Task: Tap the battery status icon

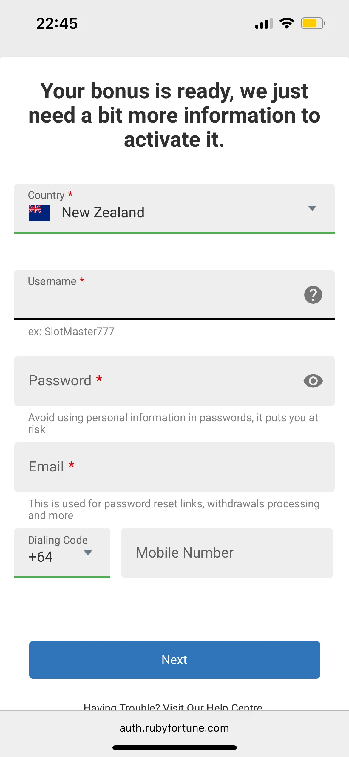Action: coord(313,23)
